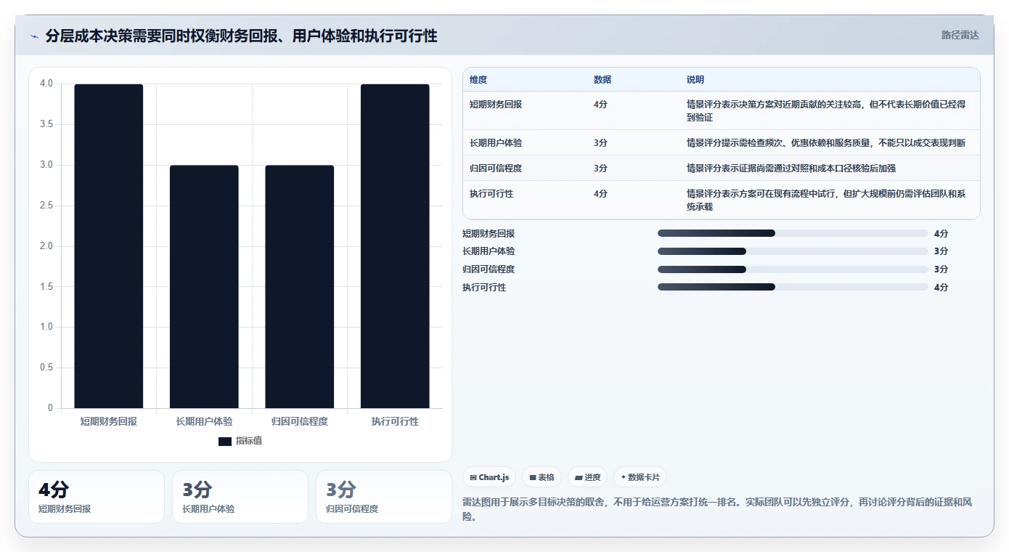
Task: Click the 执行可行性 x-axis label under the chart
Action: (x=395, y=421)
